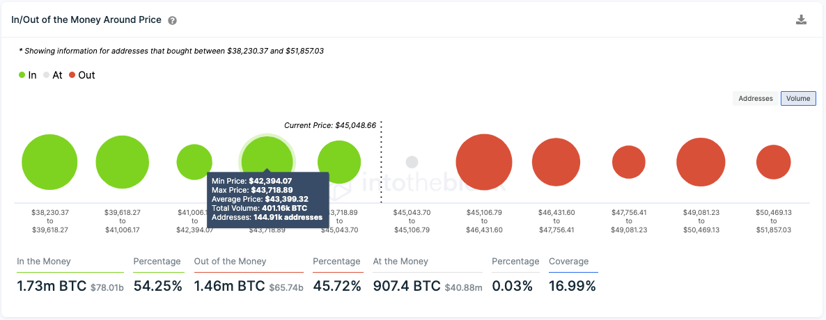Toggle the red Out legend item
826x320 pixels.
click(x=81, y=75)
